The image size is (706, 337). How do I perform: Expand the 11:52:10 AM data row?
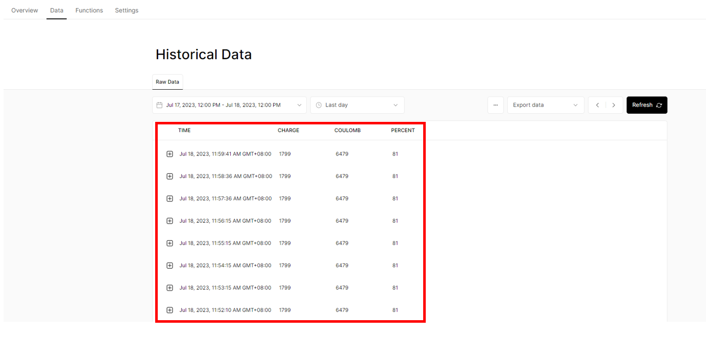click(170, 310)
